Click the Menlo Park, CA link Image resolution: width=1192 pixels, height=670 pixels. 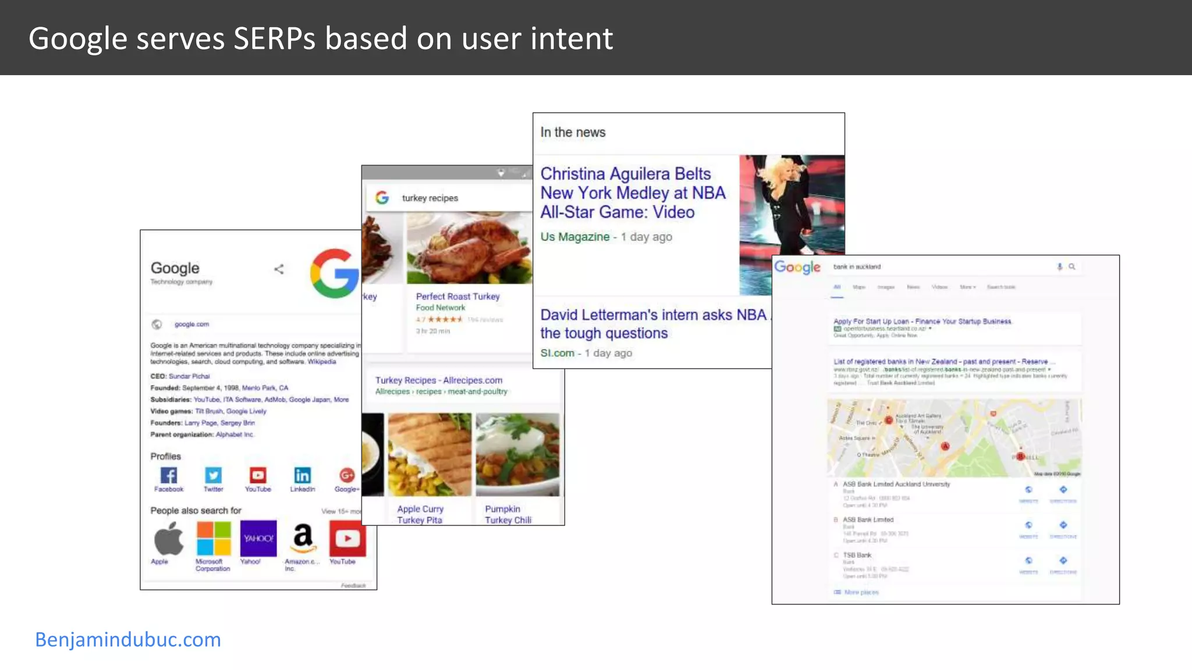coord(265,388)
